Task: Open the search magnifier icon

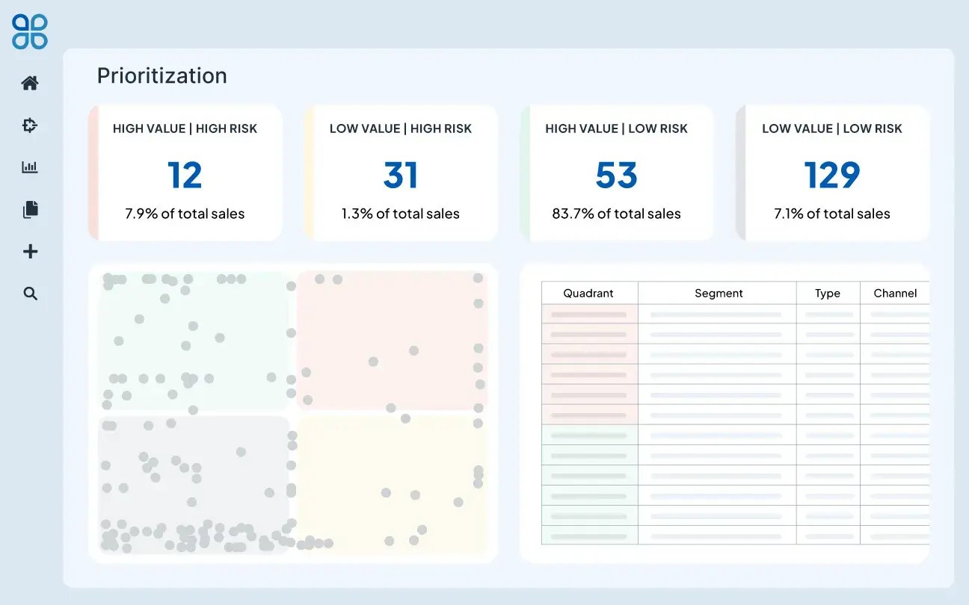Action: [x=30, y=294]
